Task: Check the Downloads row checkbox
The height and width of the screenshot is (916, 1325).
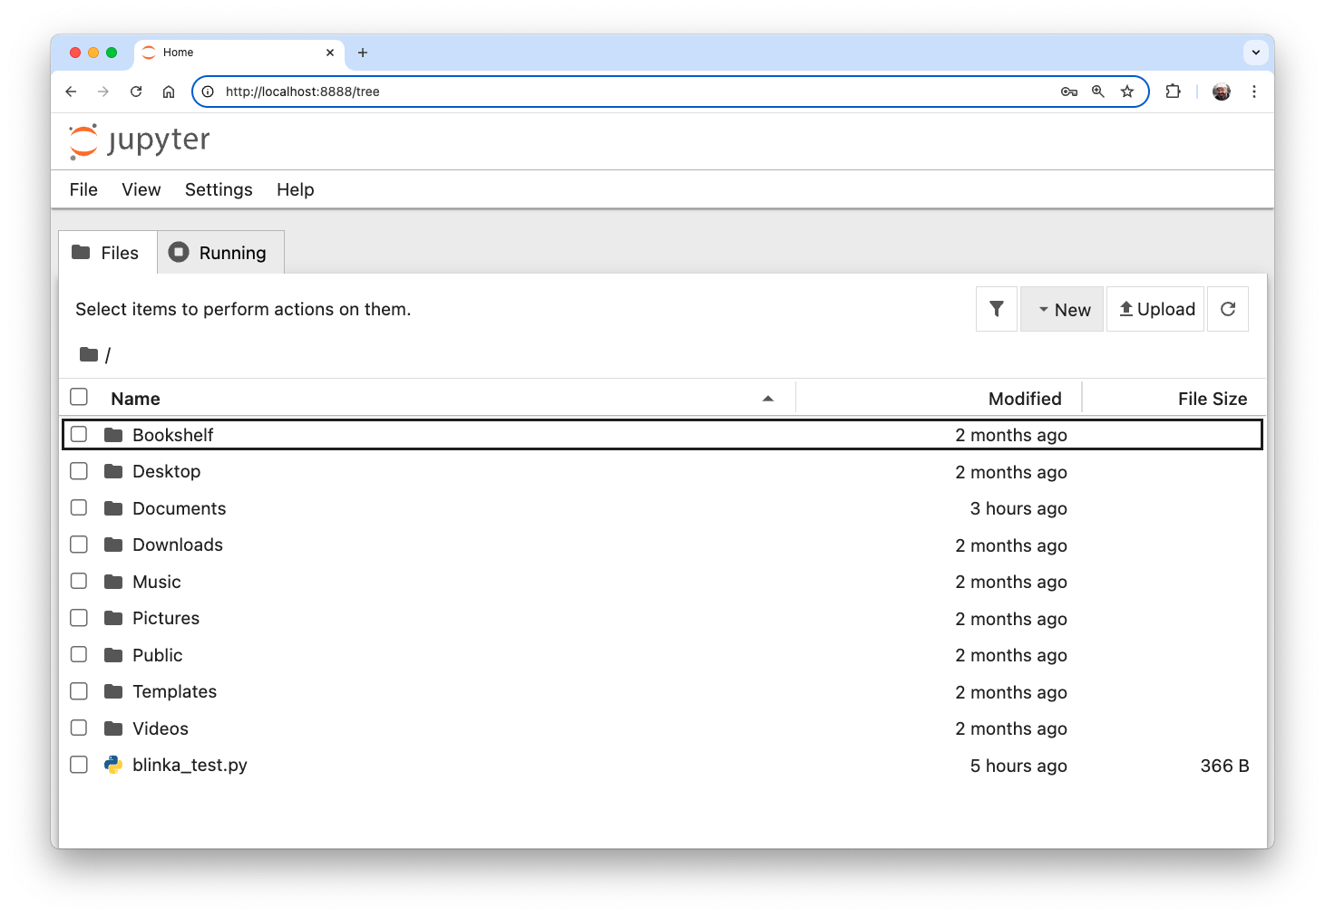Action: [x=79, y=545]
